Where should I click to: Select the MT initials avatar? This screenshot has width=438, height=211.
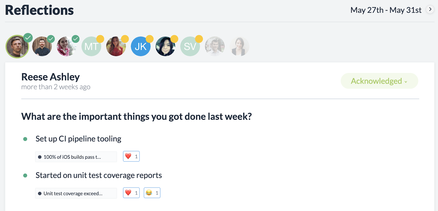pyautogui.click(x=91, y=46)
